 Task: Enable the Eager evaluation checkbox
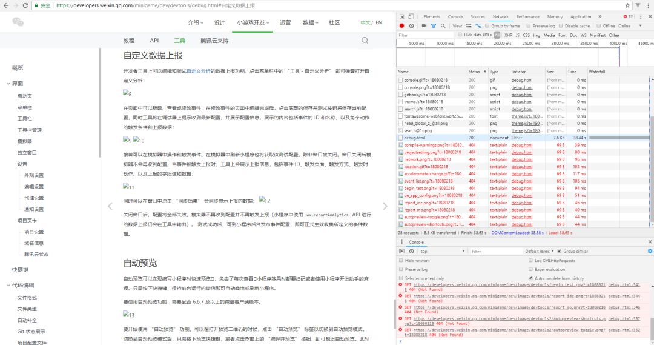click(530, 269)
